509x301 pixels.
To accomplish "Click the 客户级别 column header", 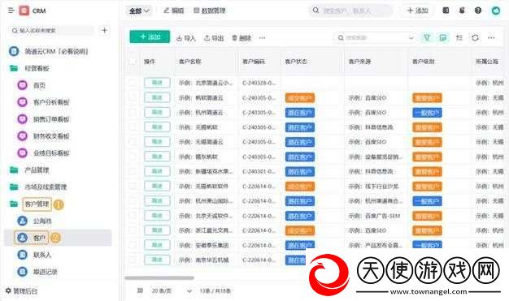I will pos(424,61).
